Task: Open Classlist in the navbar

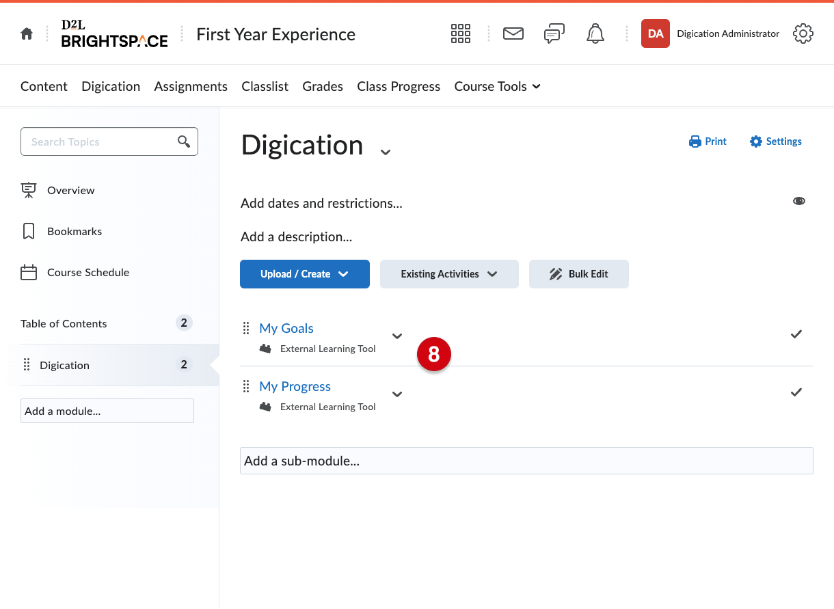Action: (265, 86)
